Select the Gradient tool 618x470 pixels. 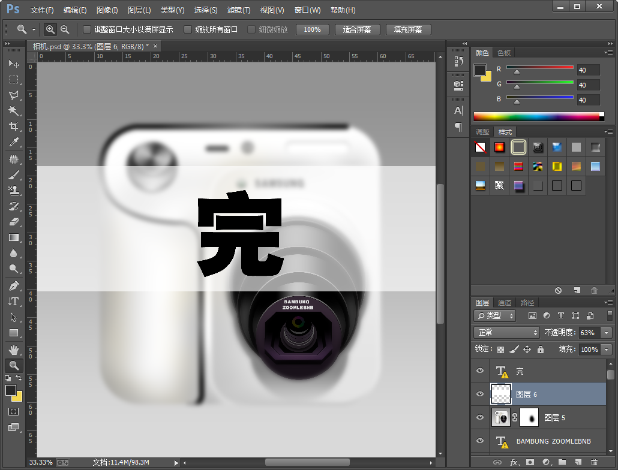[14, 238]
